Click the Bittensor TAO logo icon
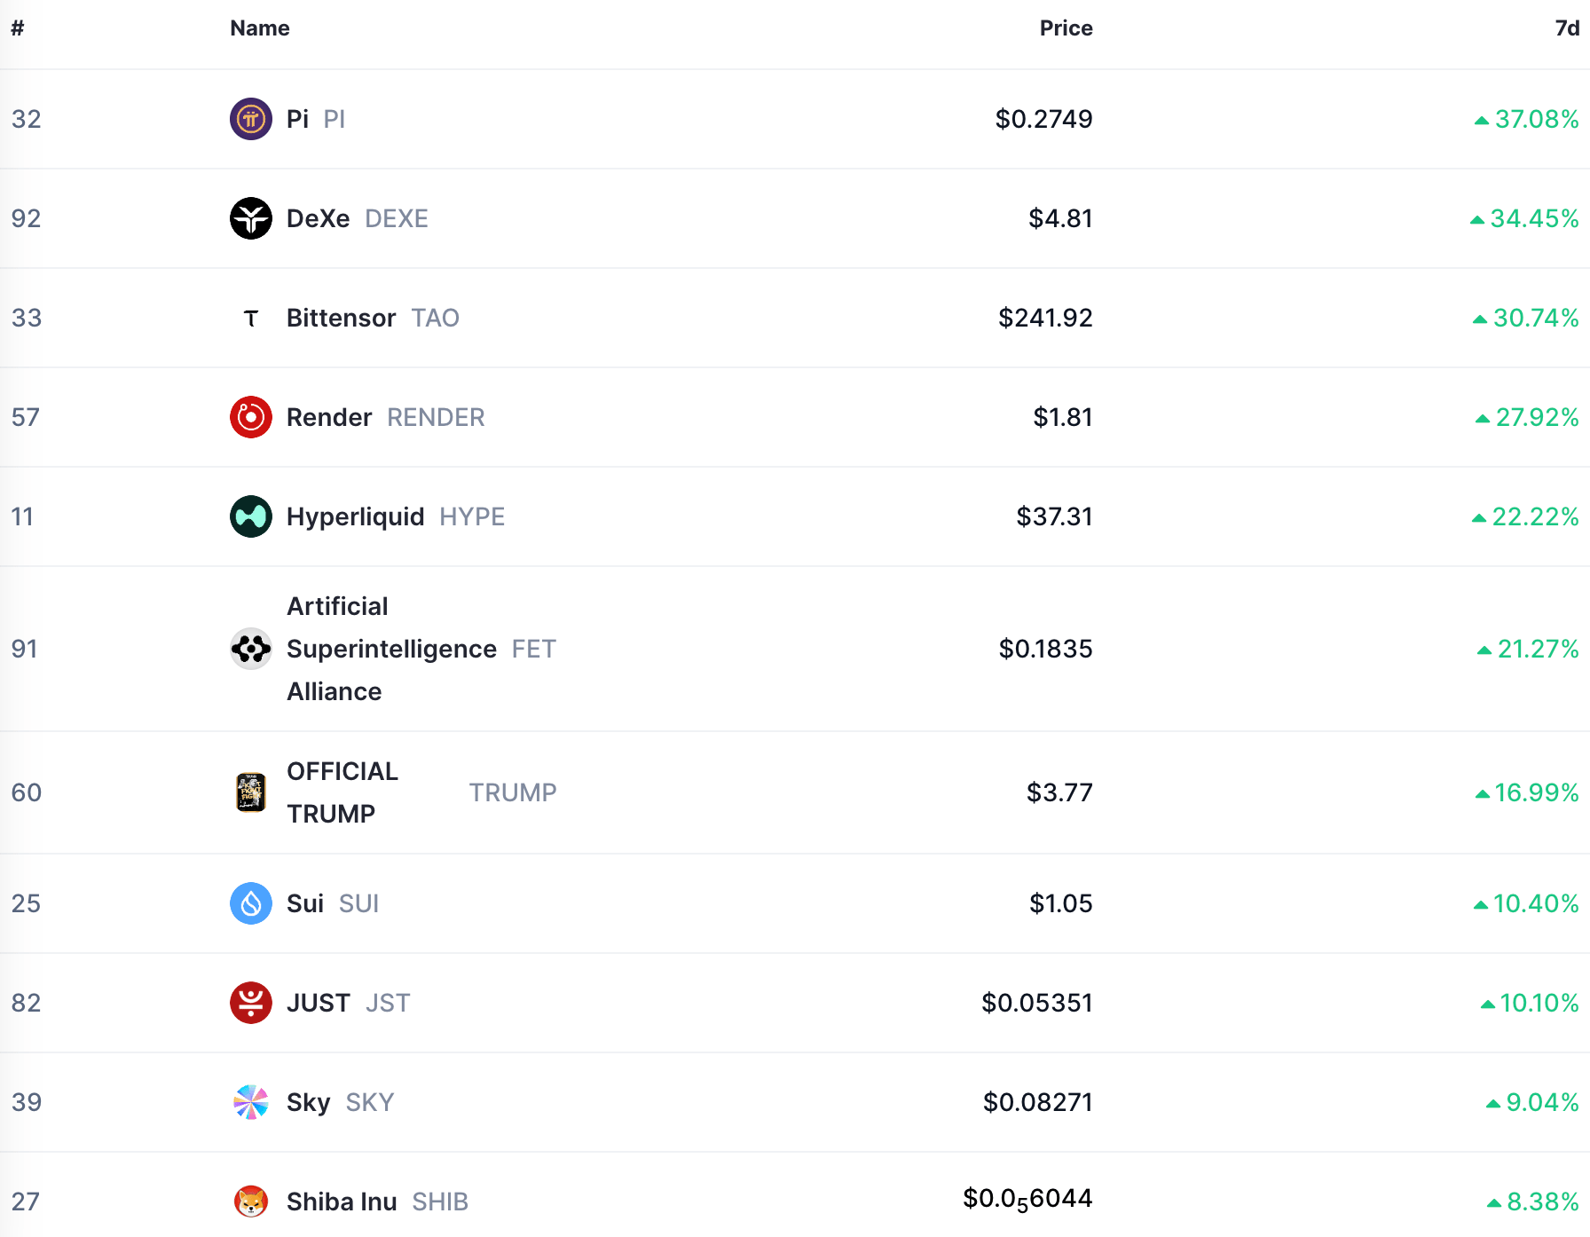 tap(251, 318)
